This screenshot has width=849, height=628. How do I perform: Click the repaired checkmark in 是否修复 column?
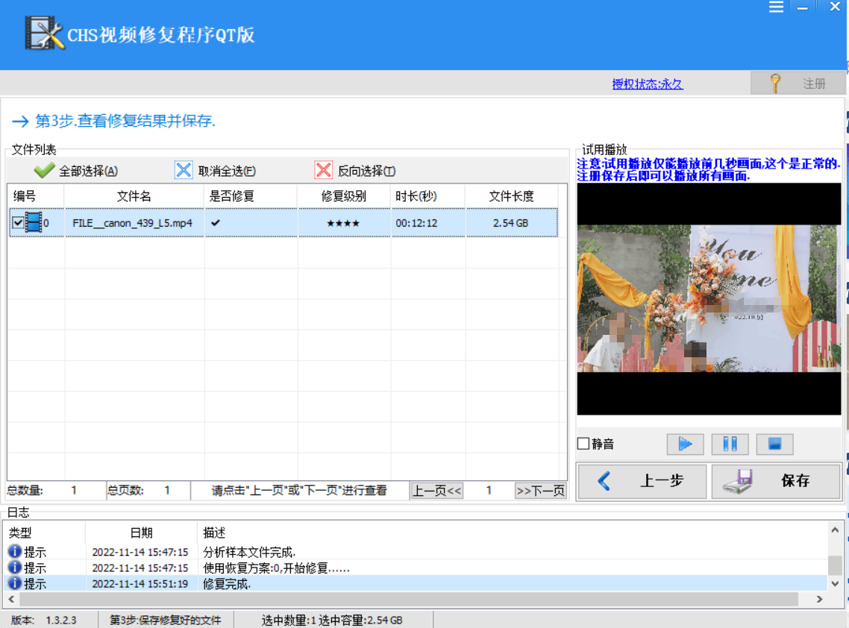click(x=216, y=222)
